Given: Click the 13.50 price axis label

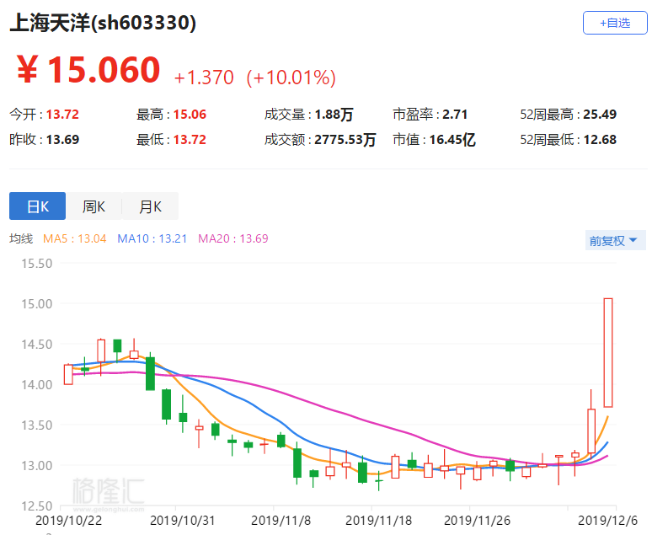Looking at the screenshot, I should coord(37,425).
